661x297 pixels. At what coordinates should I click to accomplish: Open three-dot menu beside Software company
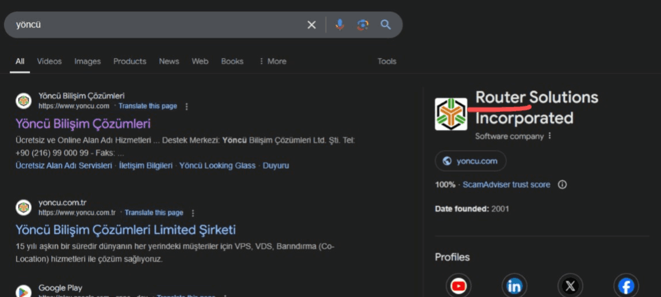(550, 136)
